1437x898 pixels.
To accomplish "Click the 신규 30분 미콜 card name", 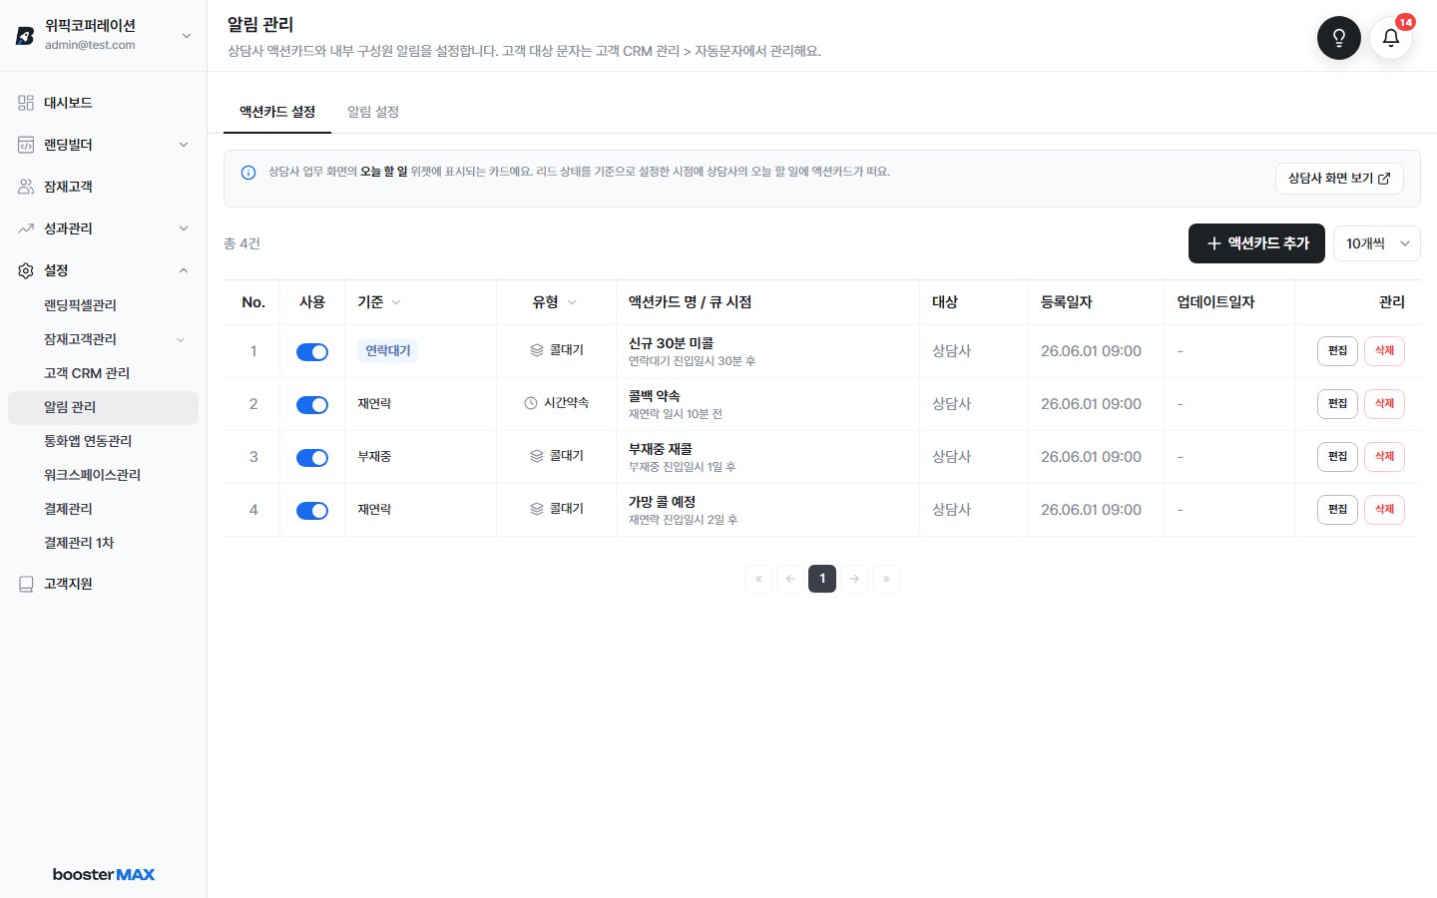I will (671, 343).
